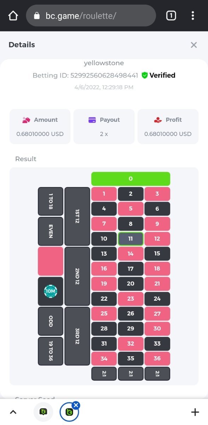This screenshot has width=208, height=425.
Task: Expand the tab strip with up chevron
Action: pyautogui.click(x=13, y=412)
